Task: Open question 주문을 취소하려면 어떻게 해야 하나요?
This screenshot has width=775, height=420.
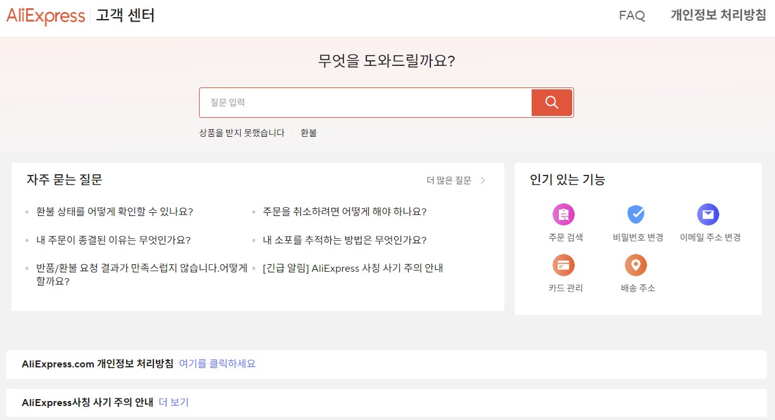Action: click(x=344, y=212)
